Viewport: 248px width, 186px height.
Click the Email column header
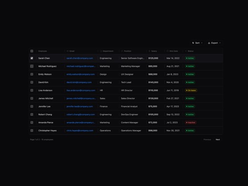(71, 51)
